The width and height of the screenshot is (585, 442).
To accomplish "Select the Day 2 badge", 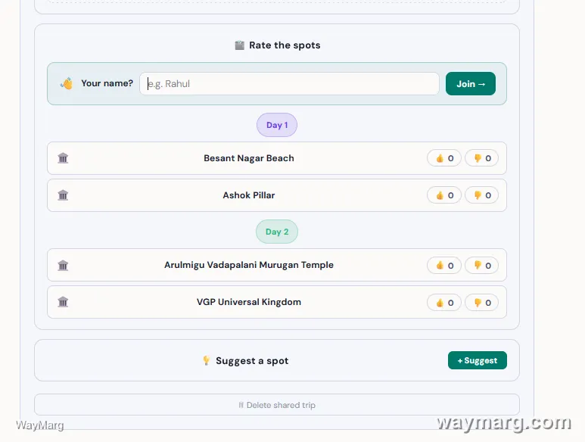I will pyautogui.click(x=277, y=232).
